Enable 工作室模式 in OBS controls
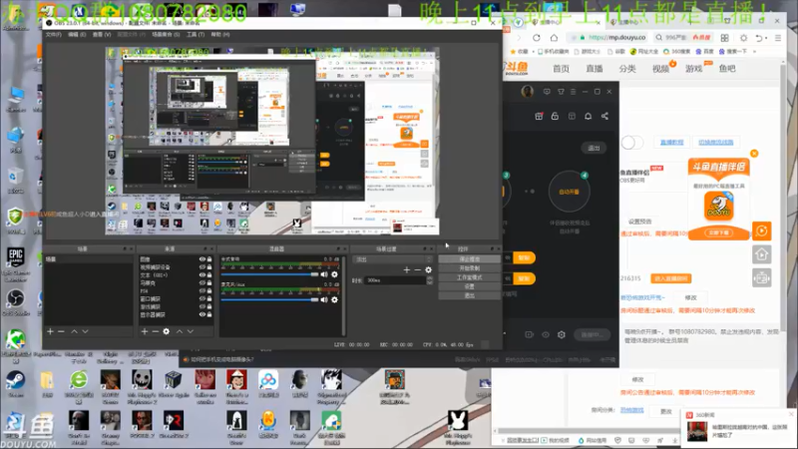This screenshot has width=798, height=449. point(469,277)
